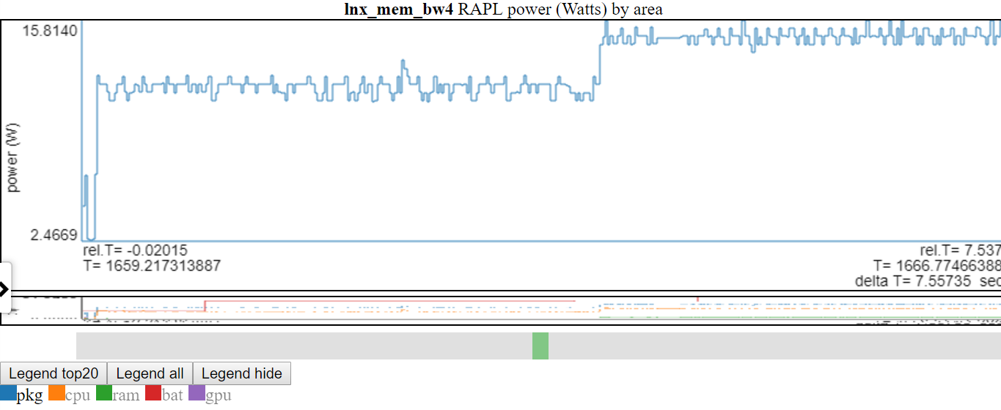Toggle the cpu series orange swatch
This screenshot has width=1001, height=410.
[56, 395]
